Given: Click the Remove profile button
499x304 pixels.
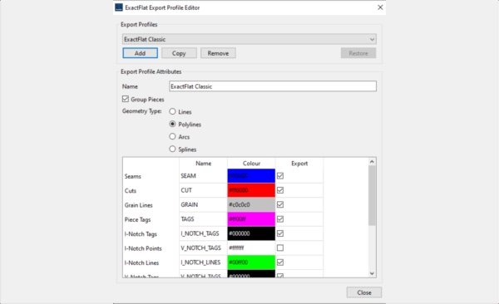Looking at the screenshot, I should (218, 53).
